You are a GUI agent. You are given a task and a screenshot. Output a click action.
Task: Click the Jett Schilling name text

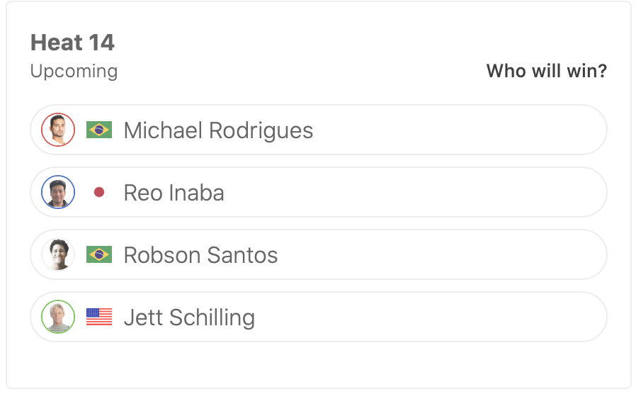[x=189, y=317]
